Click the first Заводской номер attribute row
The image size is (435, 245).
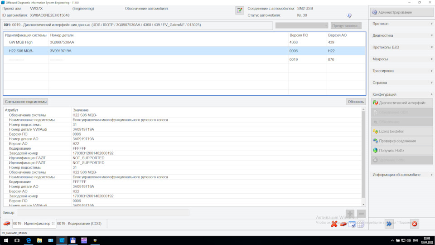point(183,153)
